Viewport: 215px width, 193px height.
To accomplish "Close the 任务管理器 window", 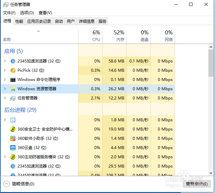I will (x=206, y=5).
